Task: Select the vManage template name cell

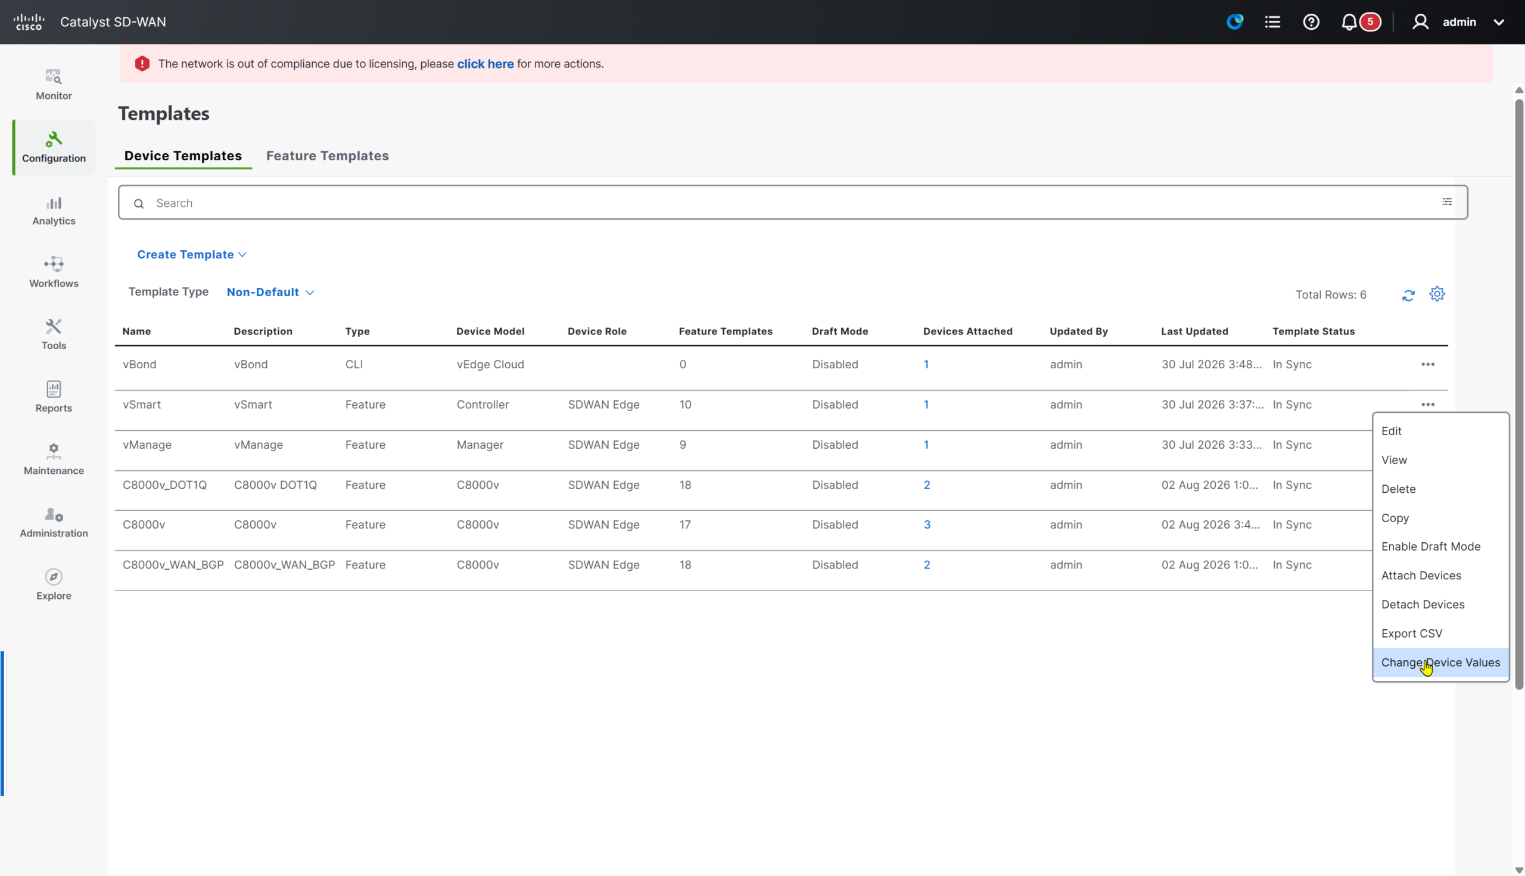Action: 147,445
